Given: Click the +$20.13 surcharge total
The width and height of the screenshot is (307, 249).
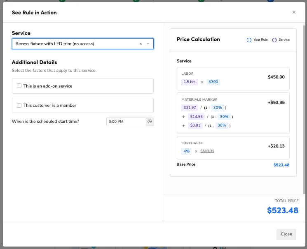Looking at the screenshot, I should pos(276,146).
